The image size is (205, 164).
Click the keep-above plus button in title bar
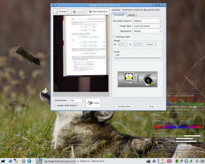pyautogui.click(x=154, y=5)
